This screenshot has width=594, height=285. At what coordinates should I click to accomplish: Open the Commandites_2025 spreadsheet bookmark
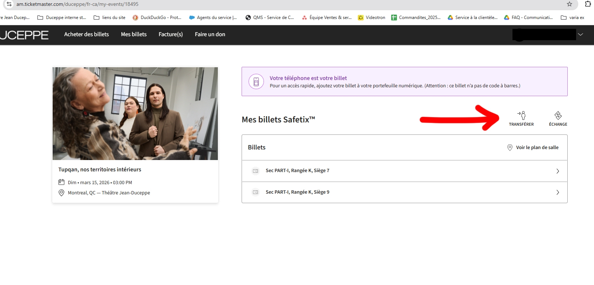[416, 18]
